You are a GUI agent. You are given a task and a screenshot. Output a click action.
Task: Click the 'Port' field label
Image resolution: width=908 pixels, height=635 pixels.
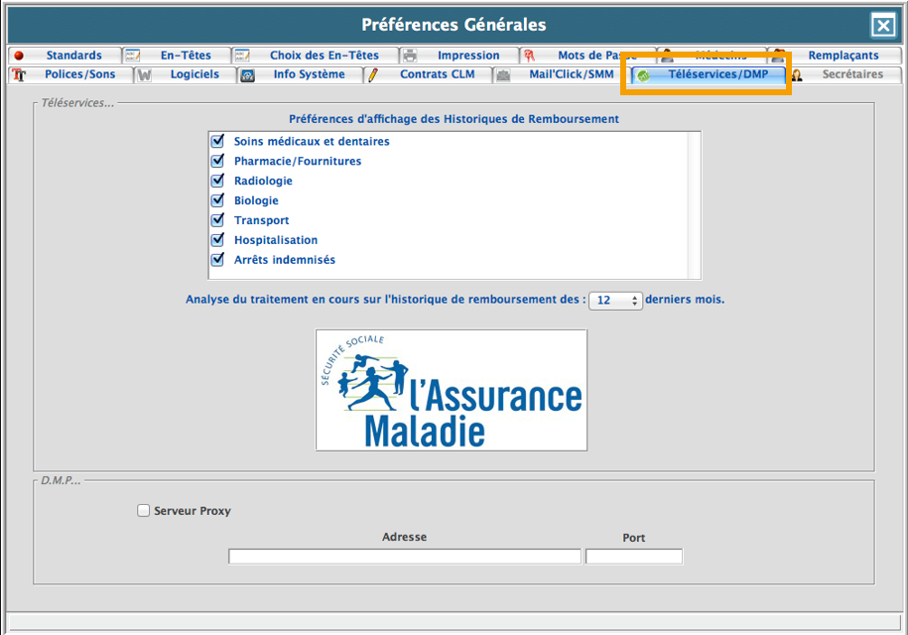click(x=634, y=538)
